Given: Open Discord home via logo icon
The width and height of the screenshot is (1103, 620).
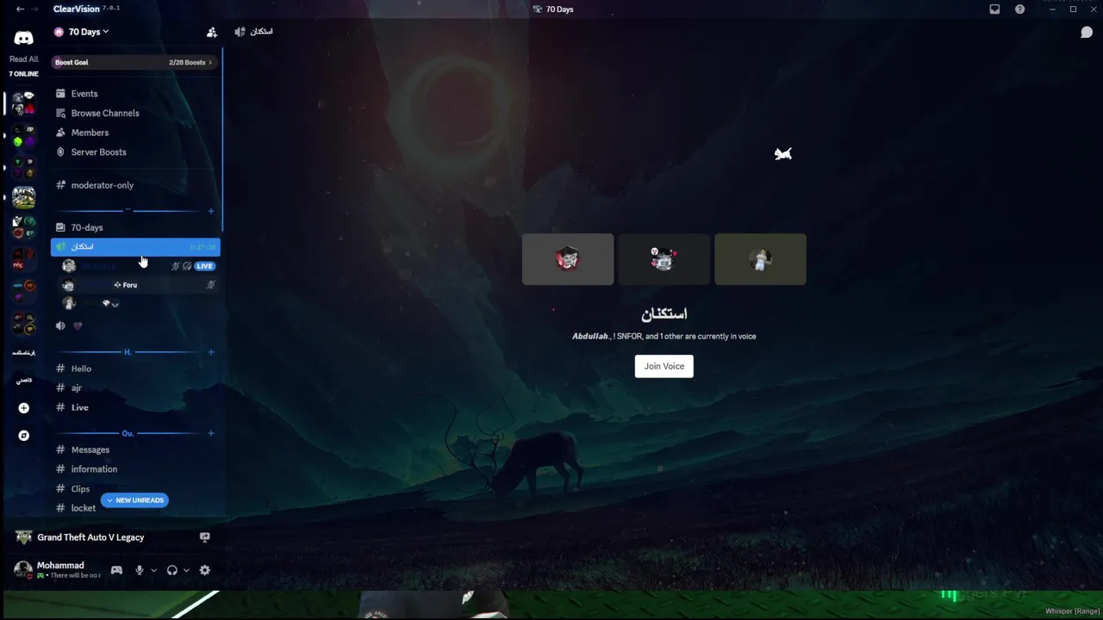Looking at the screenshot, I should coord(23,38).
